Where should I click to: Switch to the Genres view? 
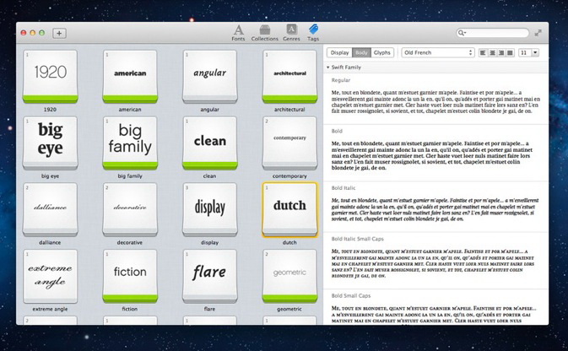click(292, 33)
